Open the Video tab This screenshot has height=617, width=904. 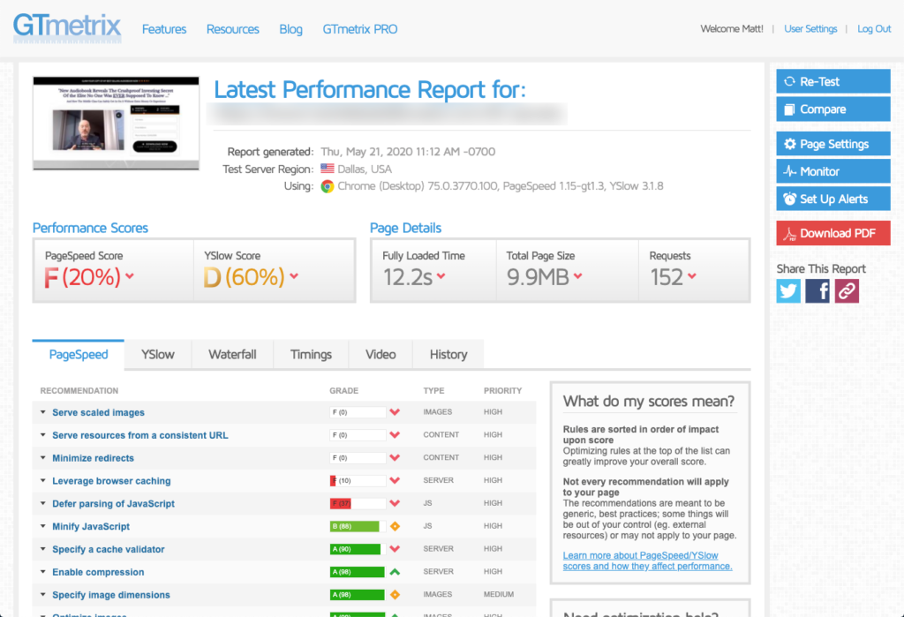(x=380, y=355)
